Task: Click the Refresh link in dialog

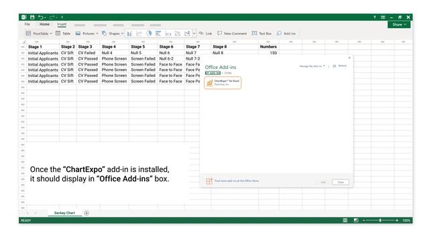Action: click(340, 66)
